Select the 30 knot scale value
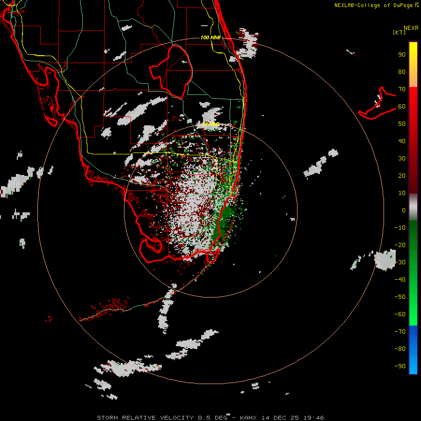 [x=402, y=159]
